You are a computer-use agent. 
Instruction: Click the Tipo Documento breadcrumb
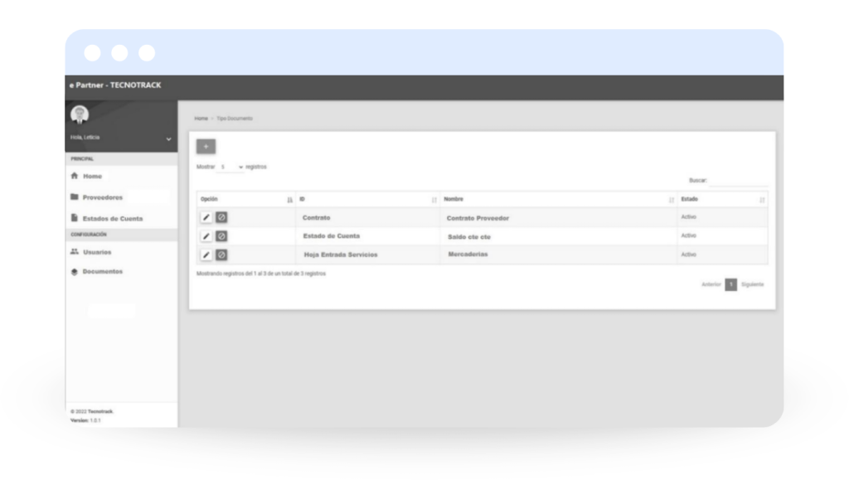pos(235,118)
